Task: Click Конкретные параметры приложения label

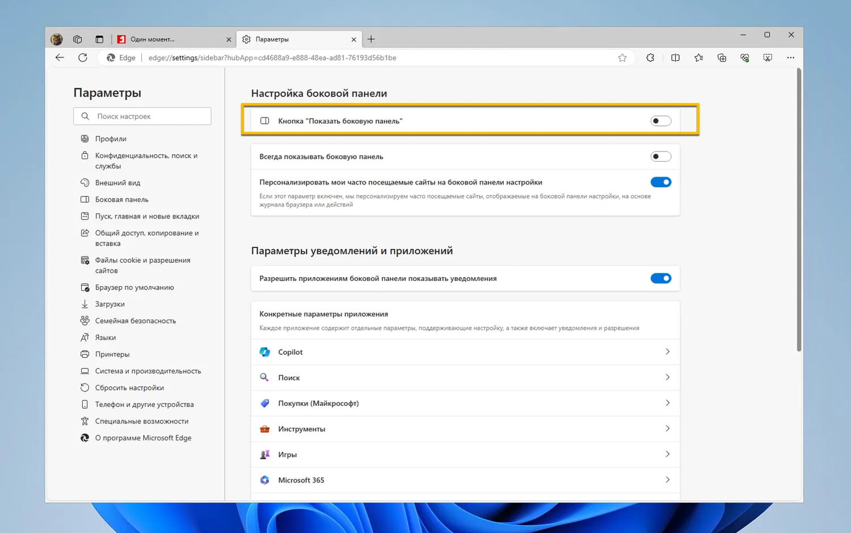Action: pyautogui.click(x=323, y=314)
